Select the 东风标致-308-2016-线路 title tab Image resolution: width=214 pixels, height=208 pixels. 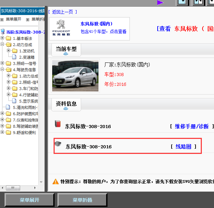23,11
